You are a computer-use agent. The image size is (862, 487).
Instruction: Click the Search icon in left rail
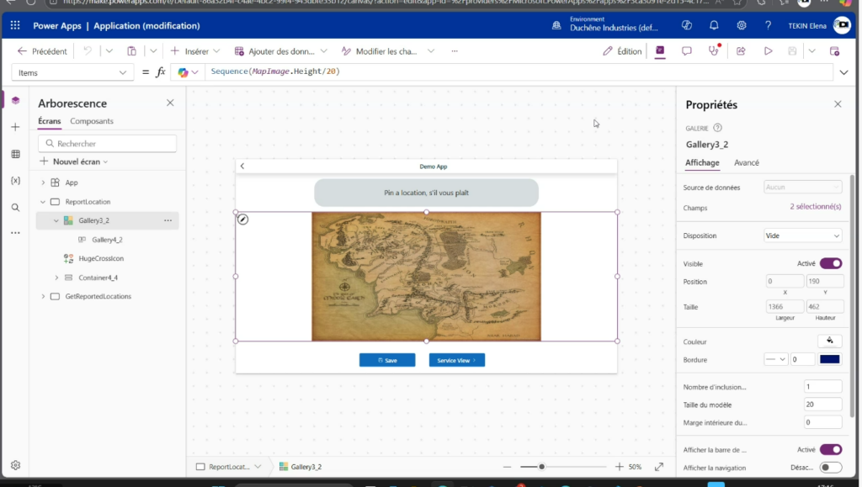(x=15, y=207)
